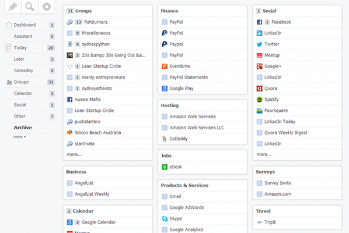Click the Today list icon in sidebar

(x=9, y=48)
